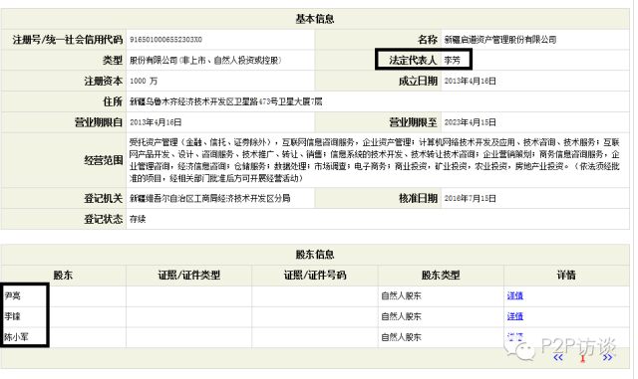Click the business scope paragraph starting 受托资产管理

[375, 160]
